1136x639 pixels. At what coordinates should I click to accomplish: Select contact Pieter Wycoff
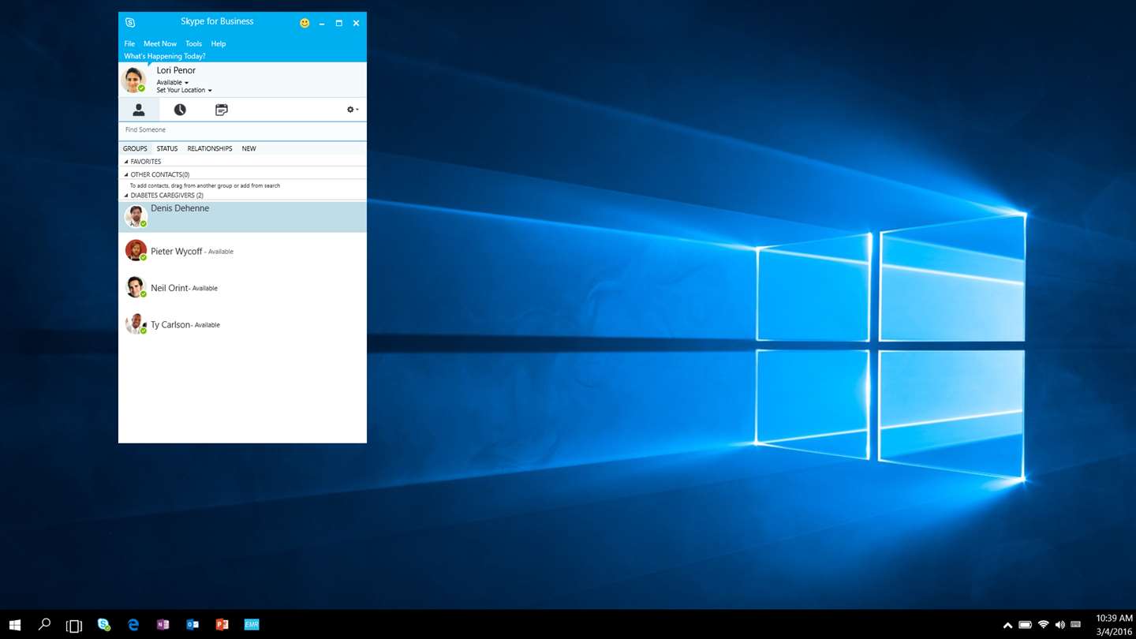242,251
